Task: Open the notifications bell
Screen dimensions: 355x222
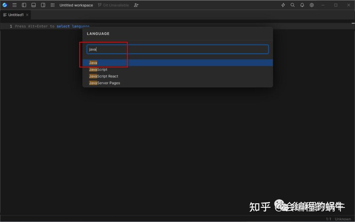Action: pos(302,5)
